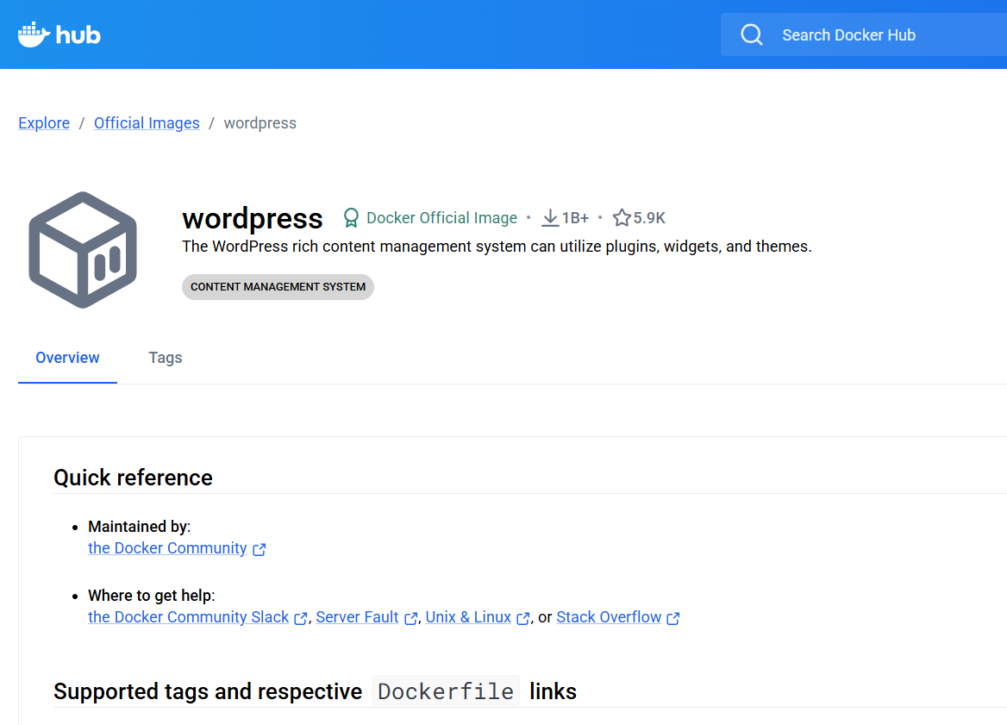Click external icon after Docker Community
The image size is (1007, 725).
pyautogui.click(x=259, y=549)
